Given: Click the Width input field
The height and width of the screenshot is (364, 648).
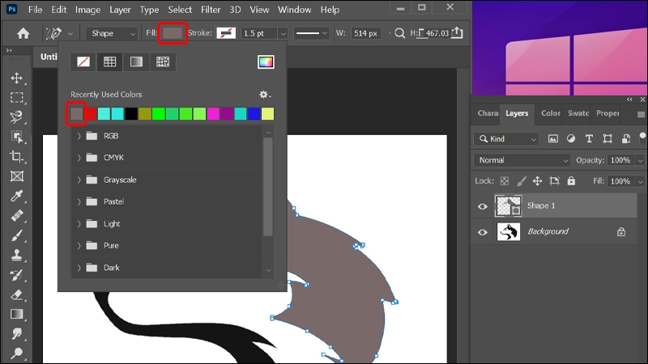Looking at the screenshot, I should [365, 33].
